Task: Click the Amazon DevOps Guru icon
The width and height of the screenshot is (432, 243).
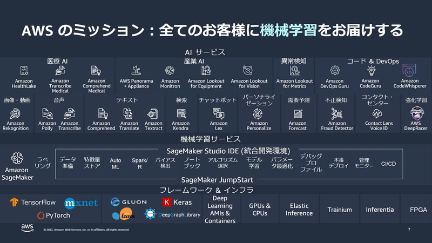Action: (x=335, y=71)
